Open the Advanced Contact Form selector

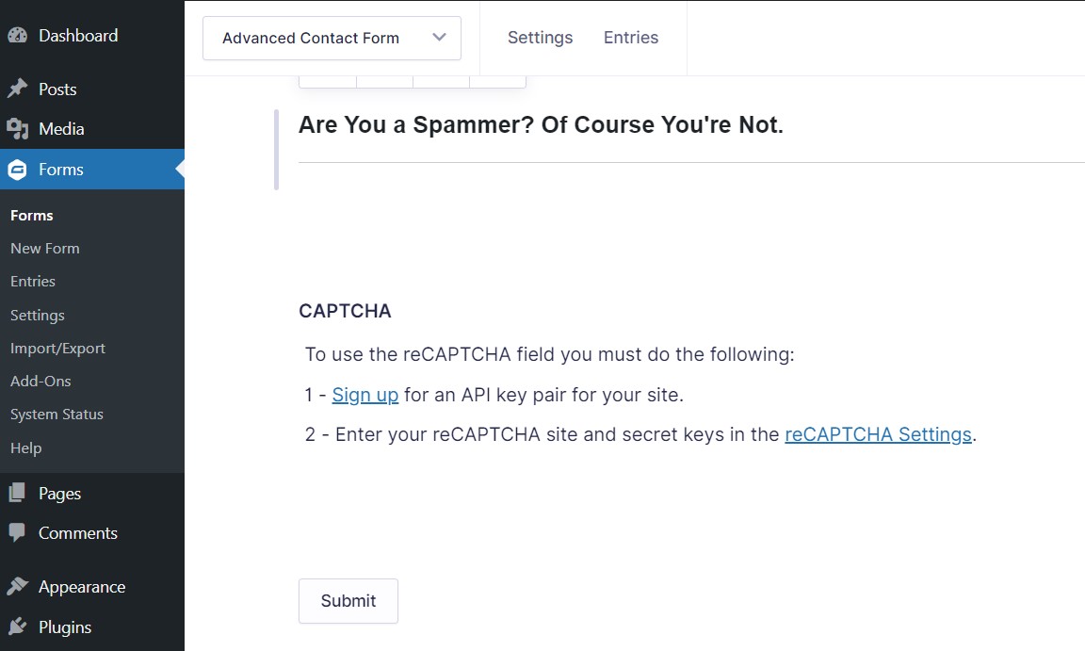tap(309, 38)
